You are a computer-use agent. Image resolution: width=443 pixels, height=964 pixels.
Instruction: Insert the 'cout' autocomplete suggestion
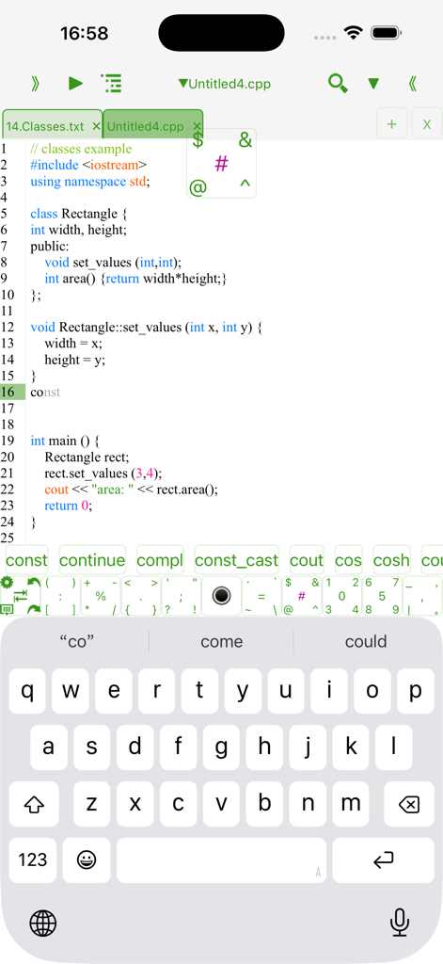point(307,560)
